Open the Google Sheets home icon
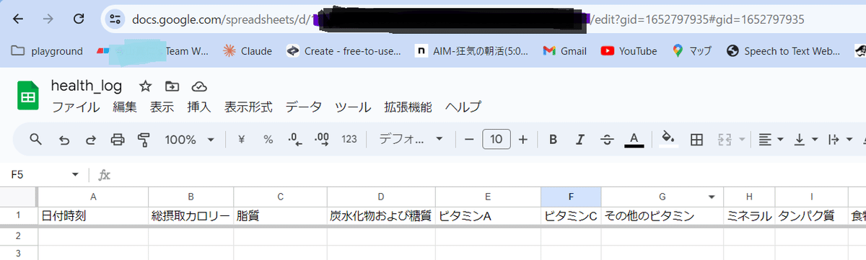Screen dimensions: 866x260 click(x=28, y=97)
